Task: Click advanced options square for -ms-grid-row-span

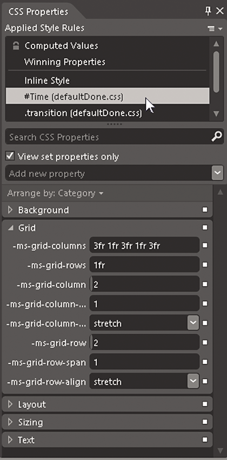Action: coord(205,362)
